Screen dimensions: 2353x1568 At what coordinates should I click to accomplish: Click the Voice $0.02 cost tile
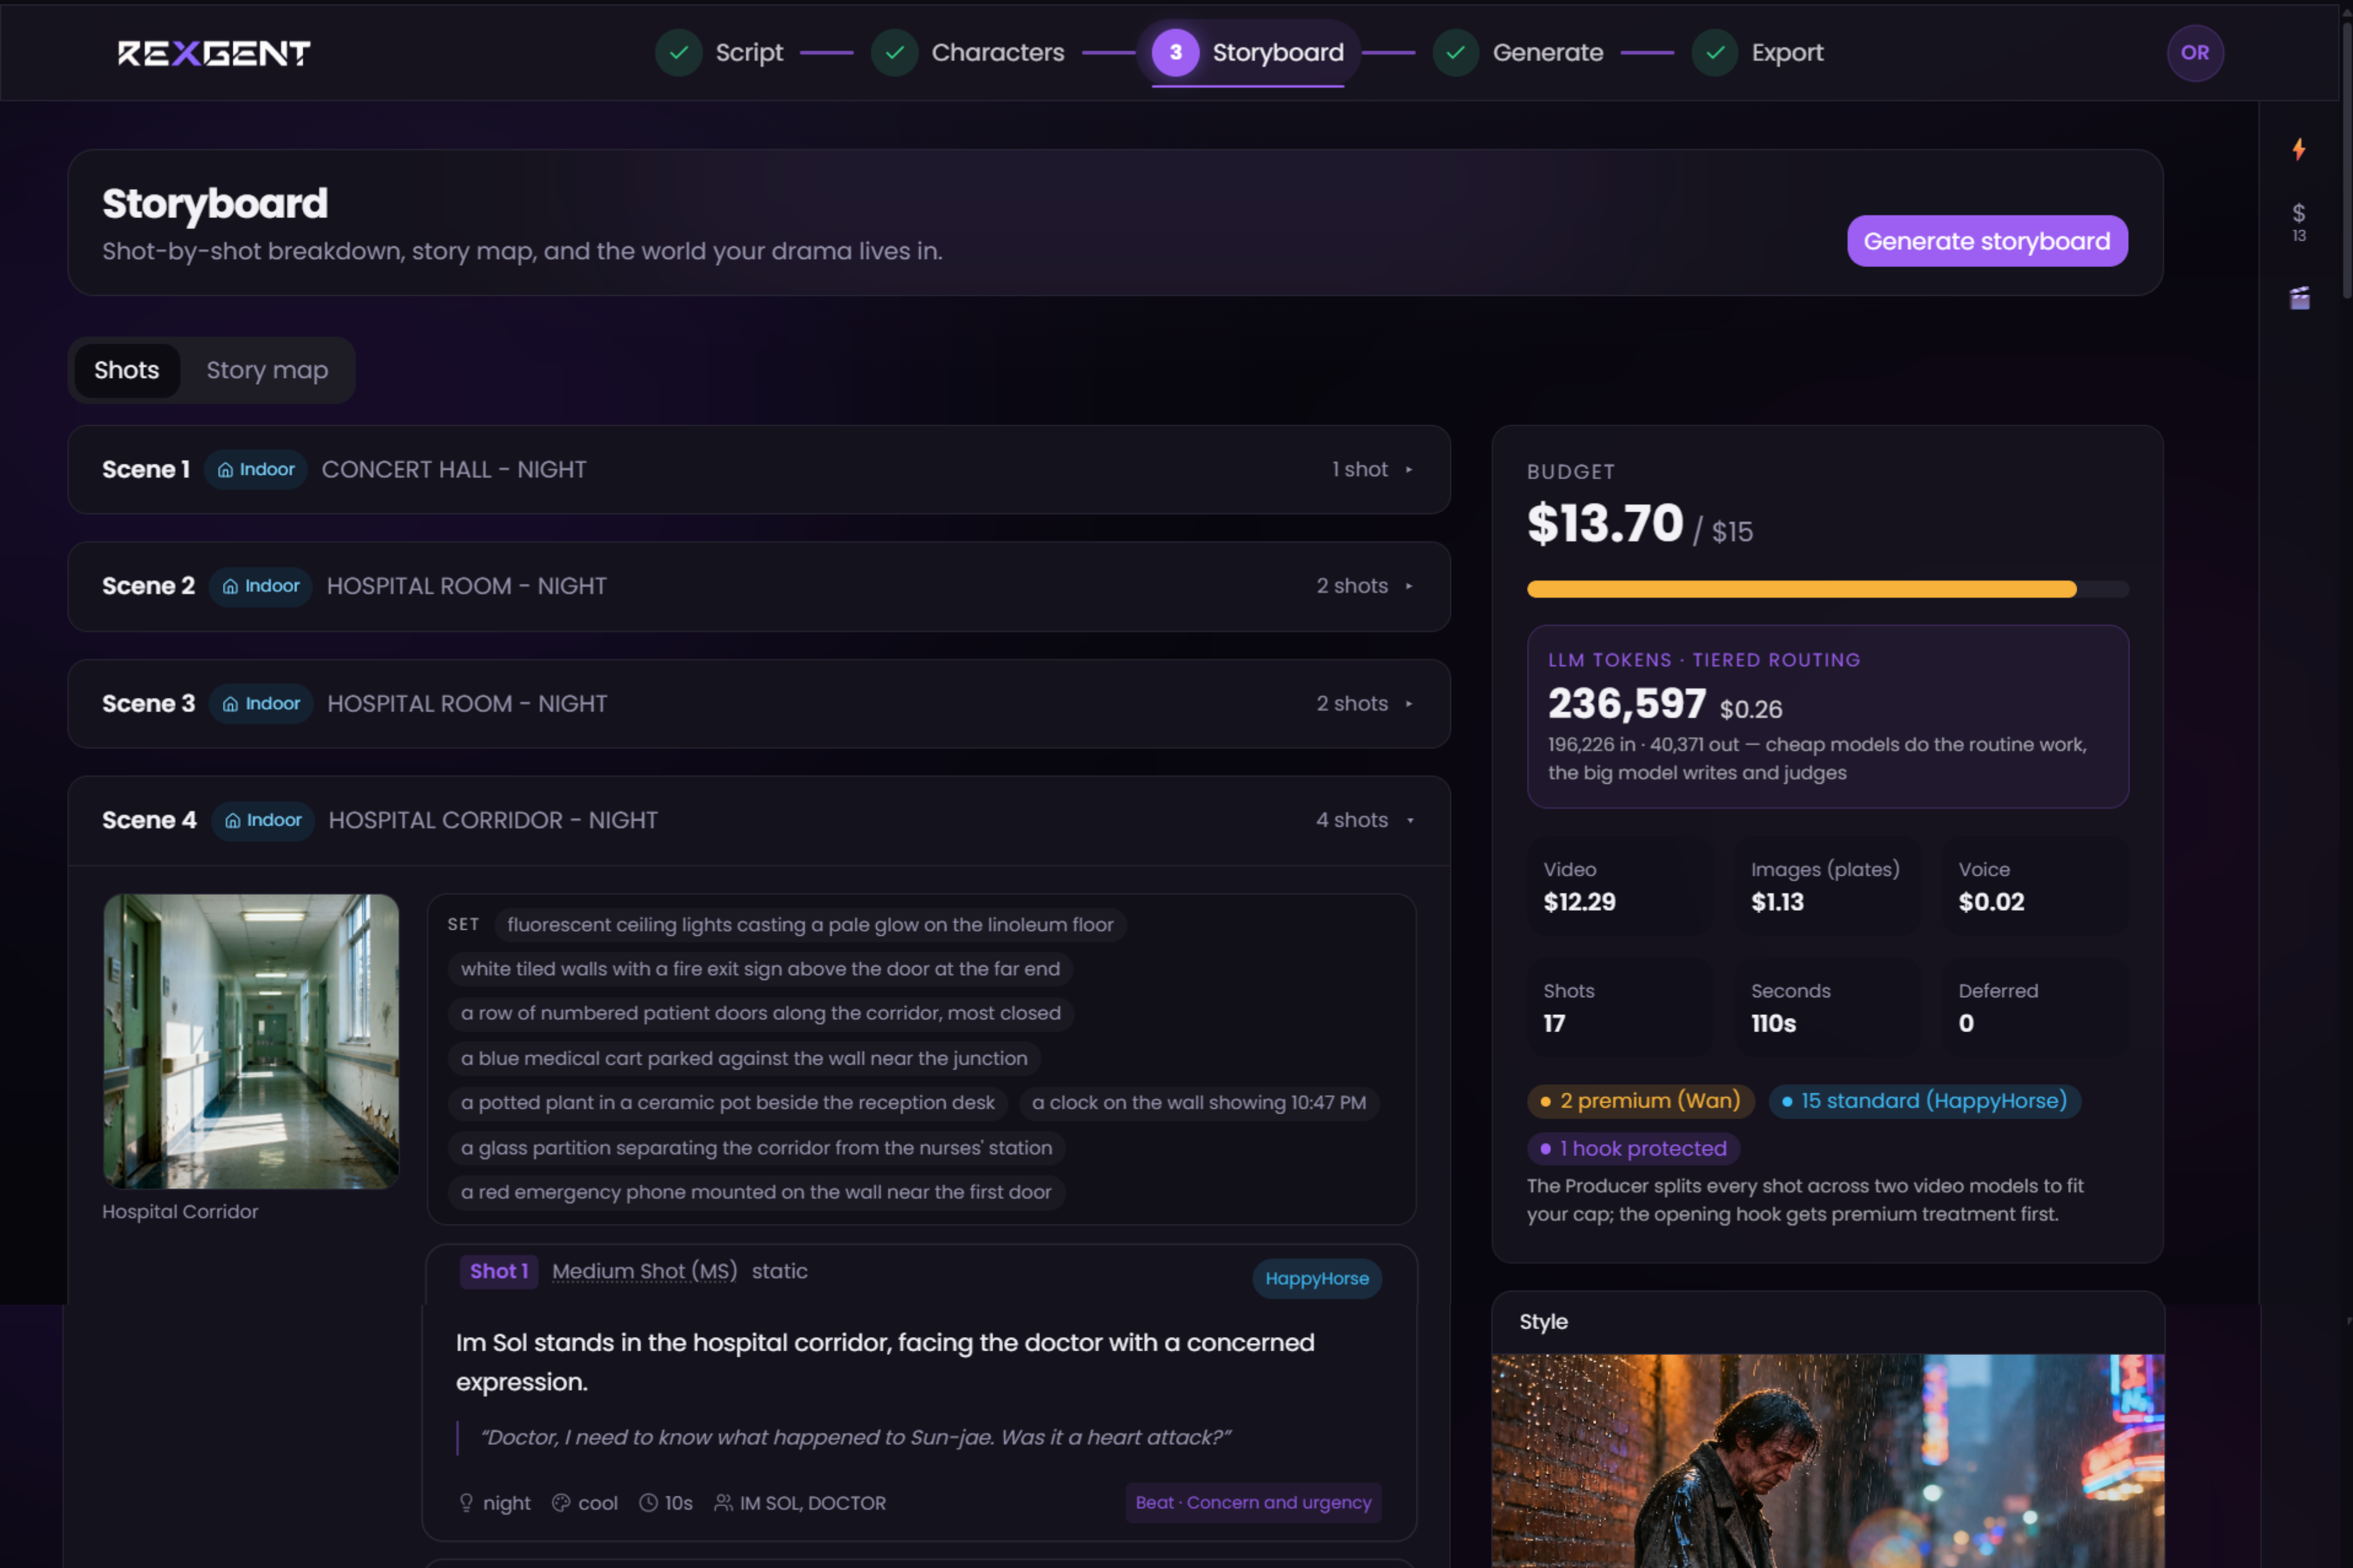pos(2036,887)
